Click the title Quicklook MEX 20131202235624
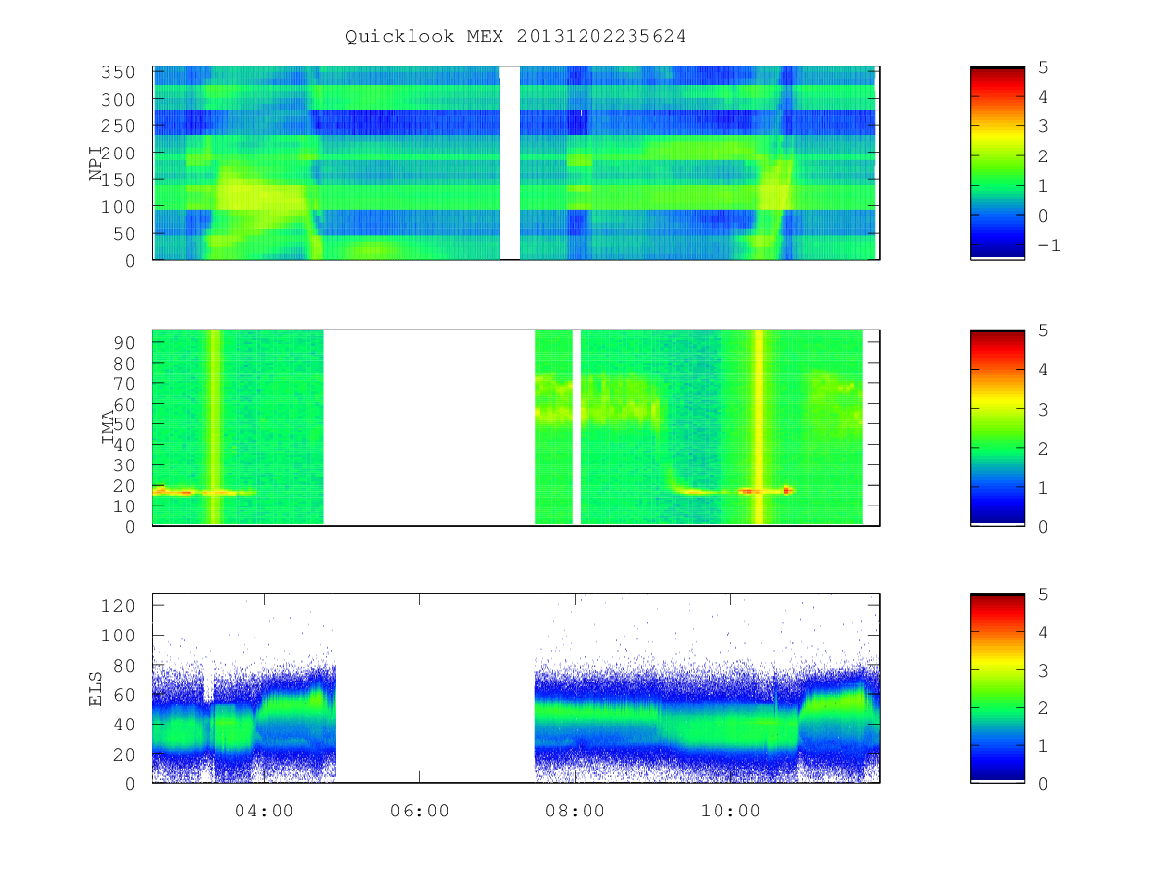This screenshot has height=880, width=1173. coord(516,37)
